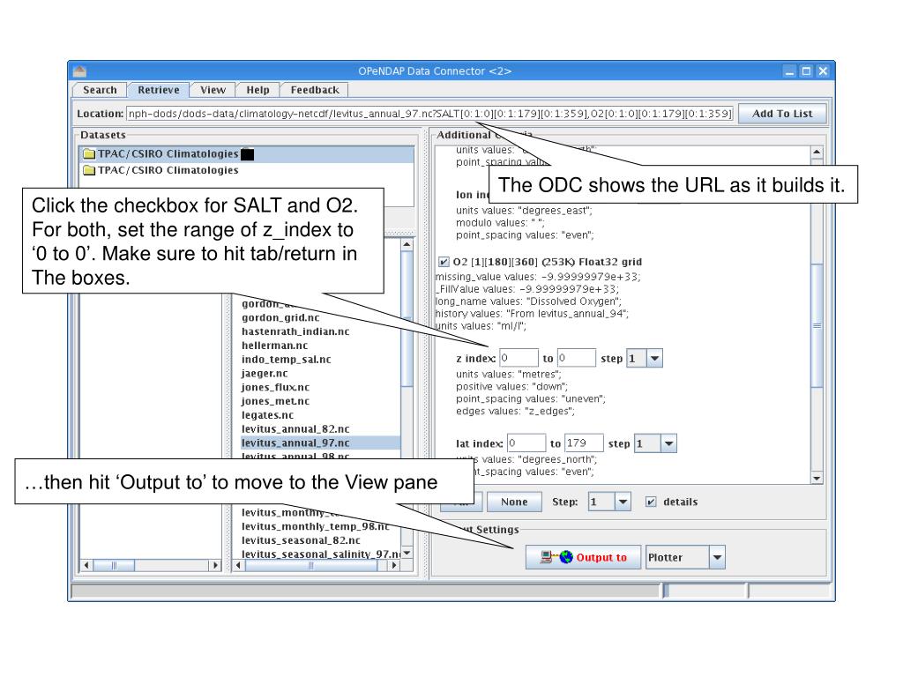The height and width of the screenshot is (677, 903).
Task: Open the Plotter output target dropdown
Action: 717,557
